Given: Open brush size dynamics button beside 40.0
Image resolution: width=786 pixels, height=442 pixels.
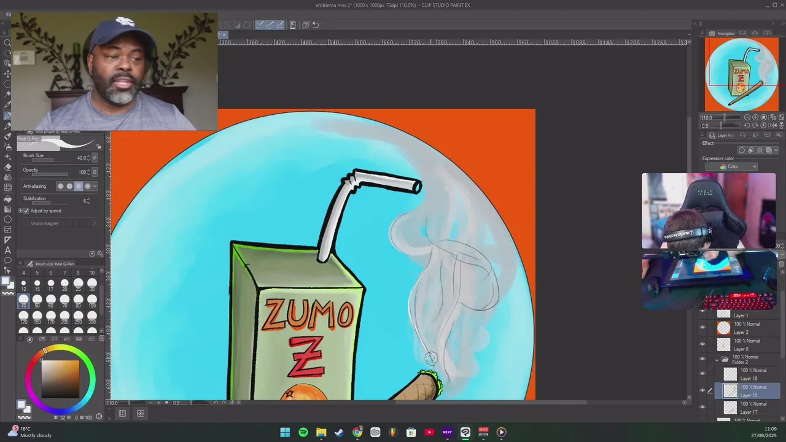Looking at the screenshot, I should click(95, 158).
